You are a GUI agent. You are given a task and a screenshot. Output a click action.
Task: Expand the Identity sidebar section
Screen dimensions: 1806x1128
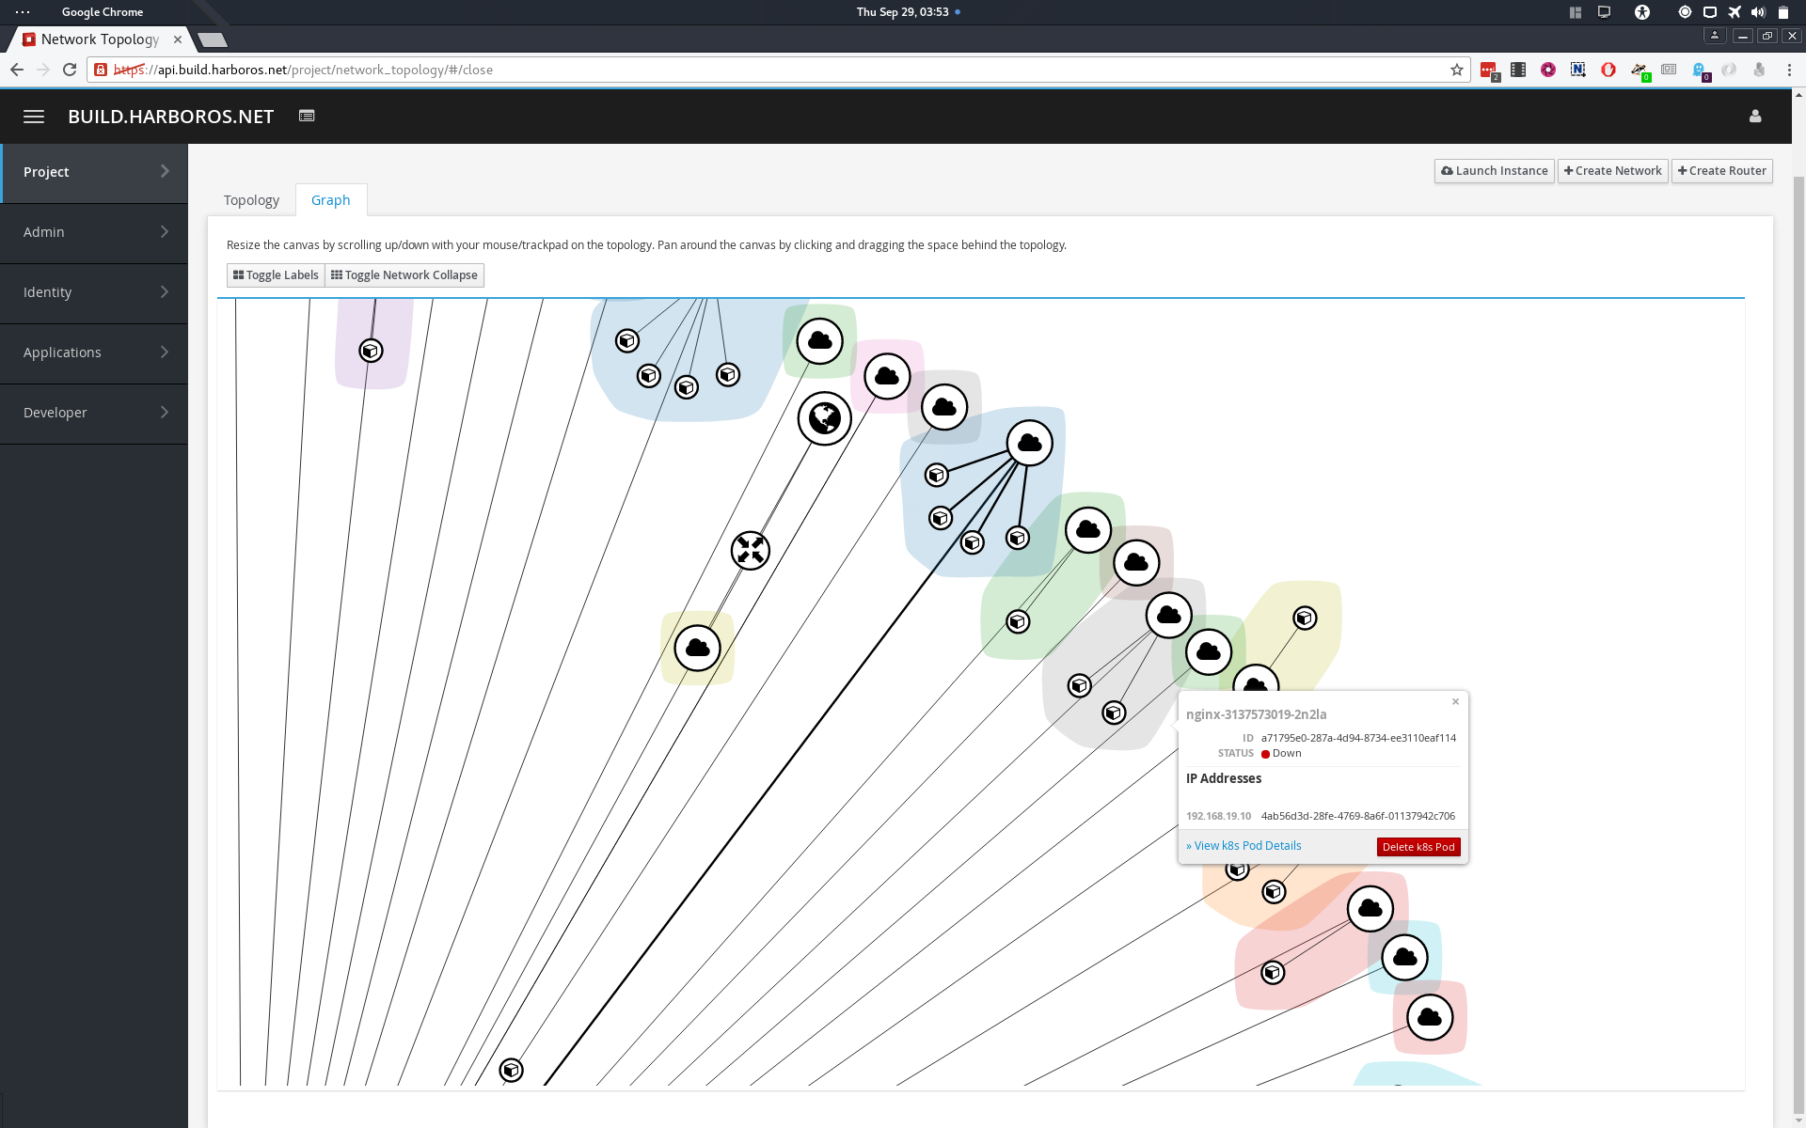coord(94,292)
